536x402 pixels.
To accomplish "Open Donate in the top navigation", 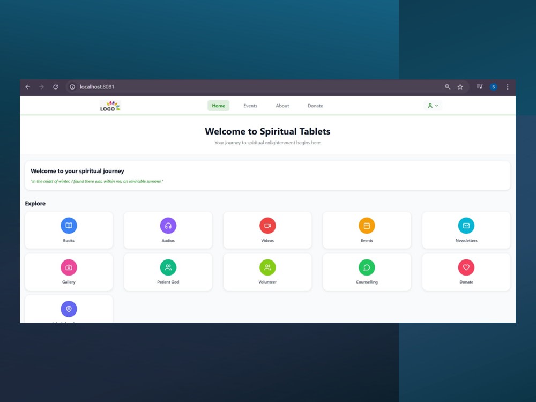I will pos(315,106).
